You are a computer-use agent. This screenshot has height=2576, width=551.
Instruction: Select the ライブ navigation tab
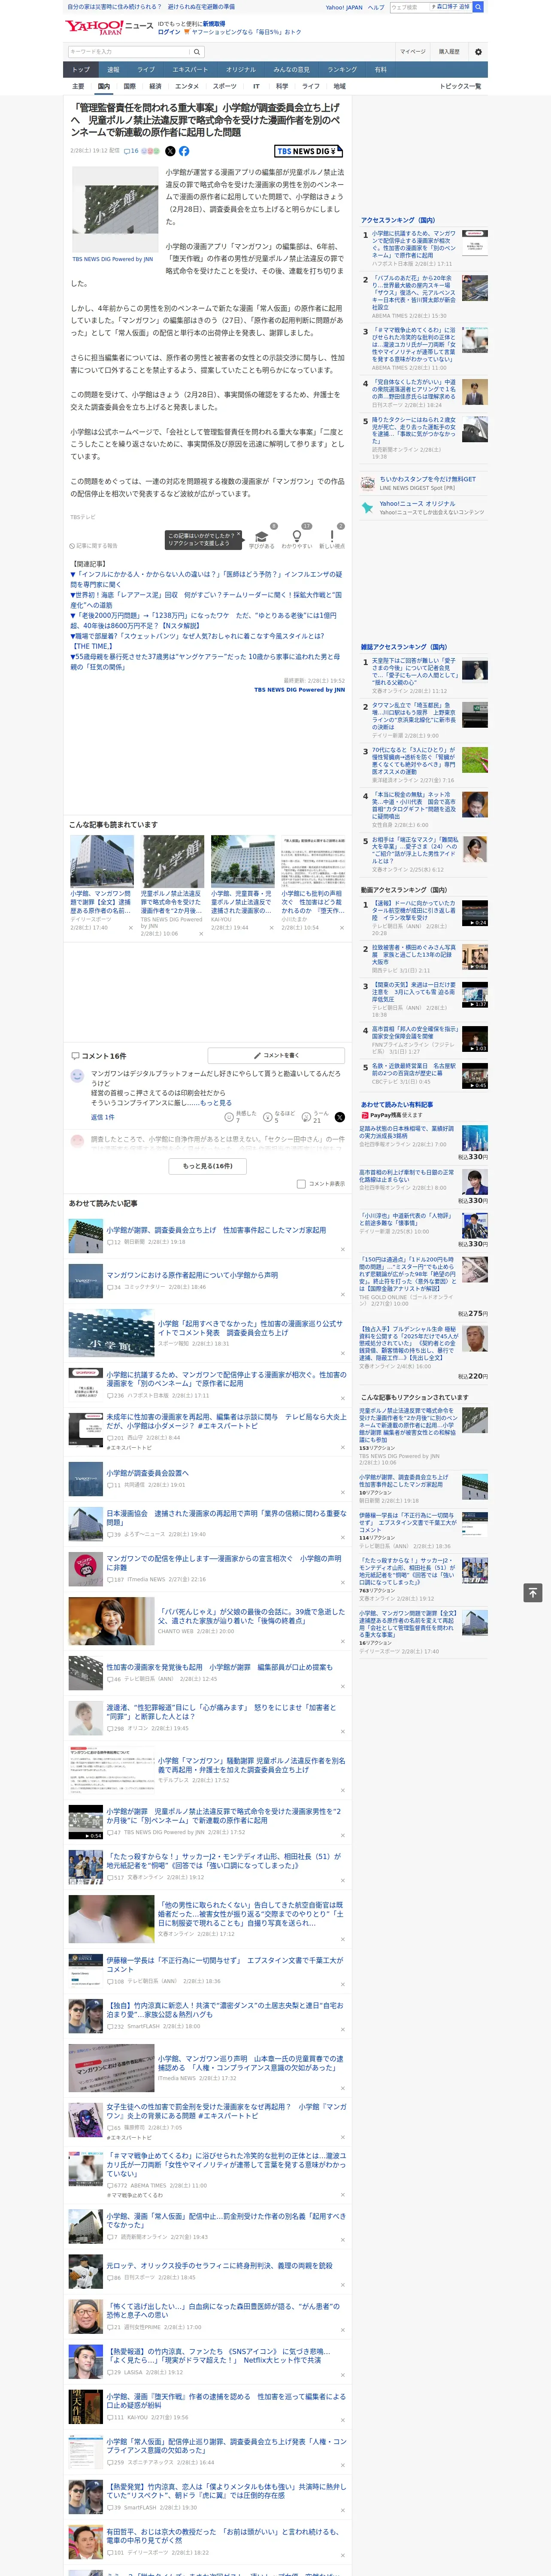[x=146, y=70]
